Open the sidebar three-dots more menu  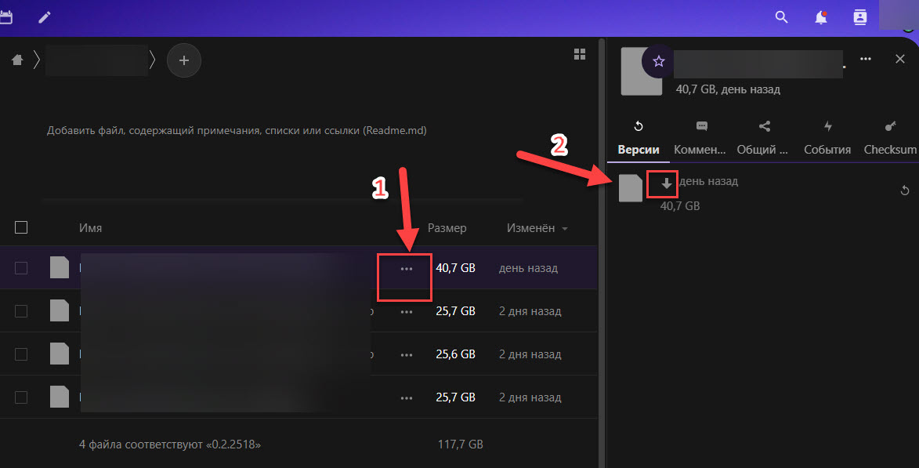tap(865, 59)
